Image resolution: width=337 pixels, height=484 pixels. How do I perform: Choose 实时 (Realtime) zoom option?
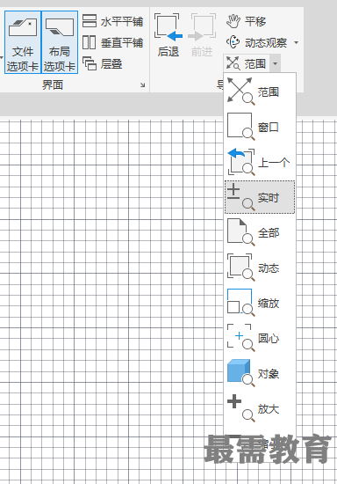click(260, 197)
